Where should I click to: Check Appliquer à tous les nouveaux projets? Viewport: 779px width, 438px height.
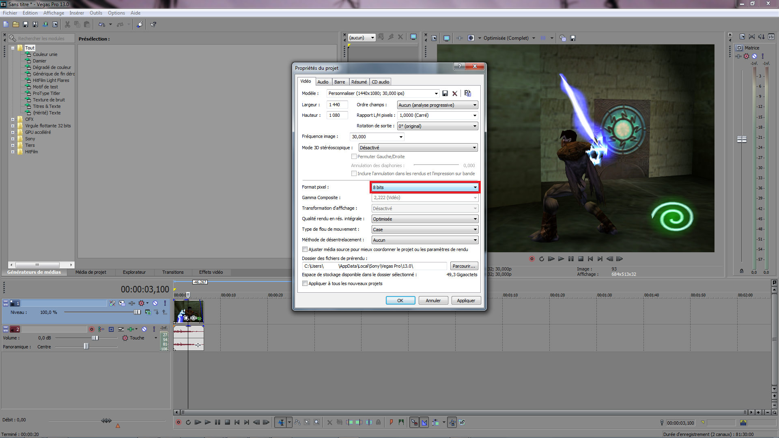305,283
